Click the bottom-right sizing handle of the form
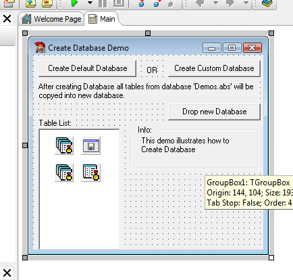This screenshot has width=293, height=280. 271,258
